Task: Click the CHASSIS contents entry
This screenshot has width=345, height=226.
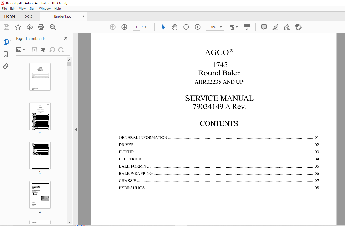Action: 219,181
